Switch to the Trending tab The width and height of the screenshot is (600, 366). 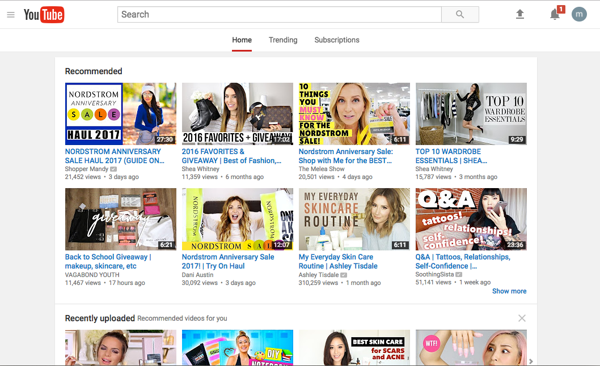tap(283, 40)
